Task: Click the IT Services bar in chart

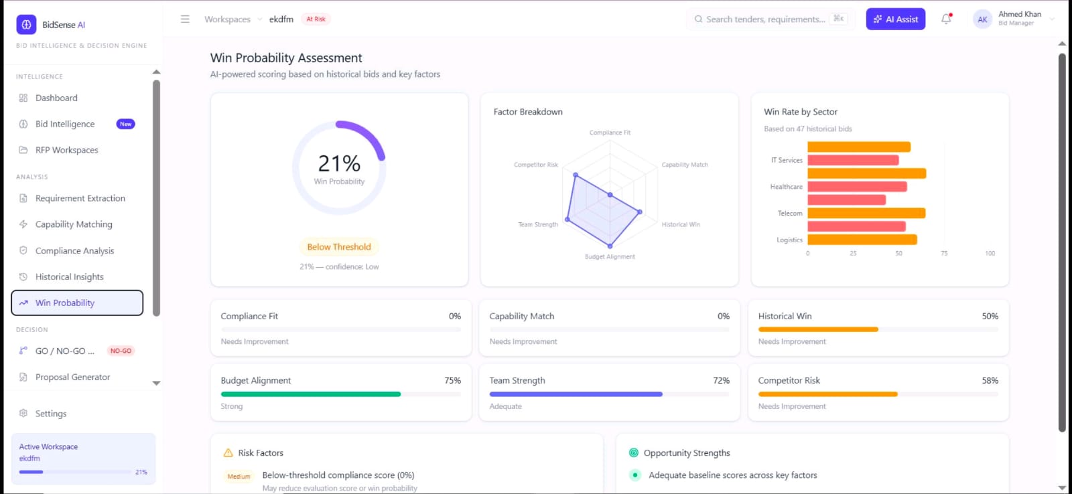Action: click(853, 160)
